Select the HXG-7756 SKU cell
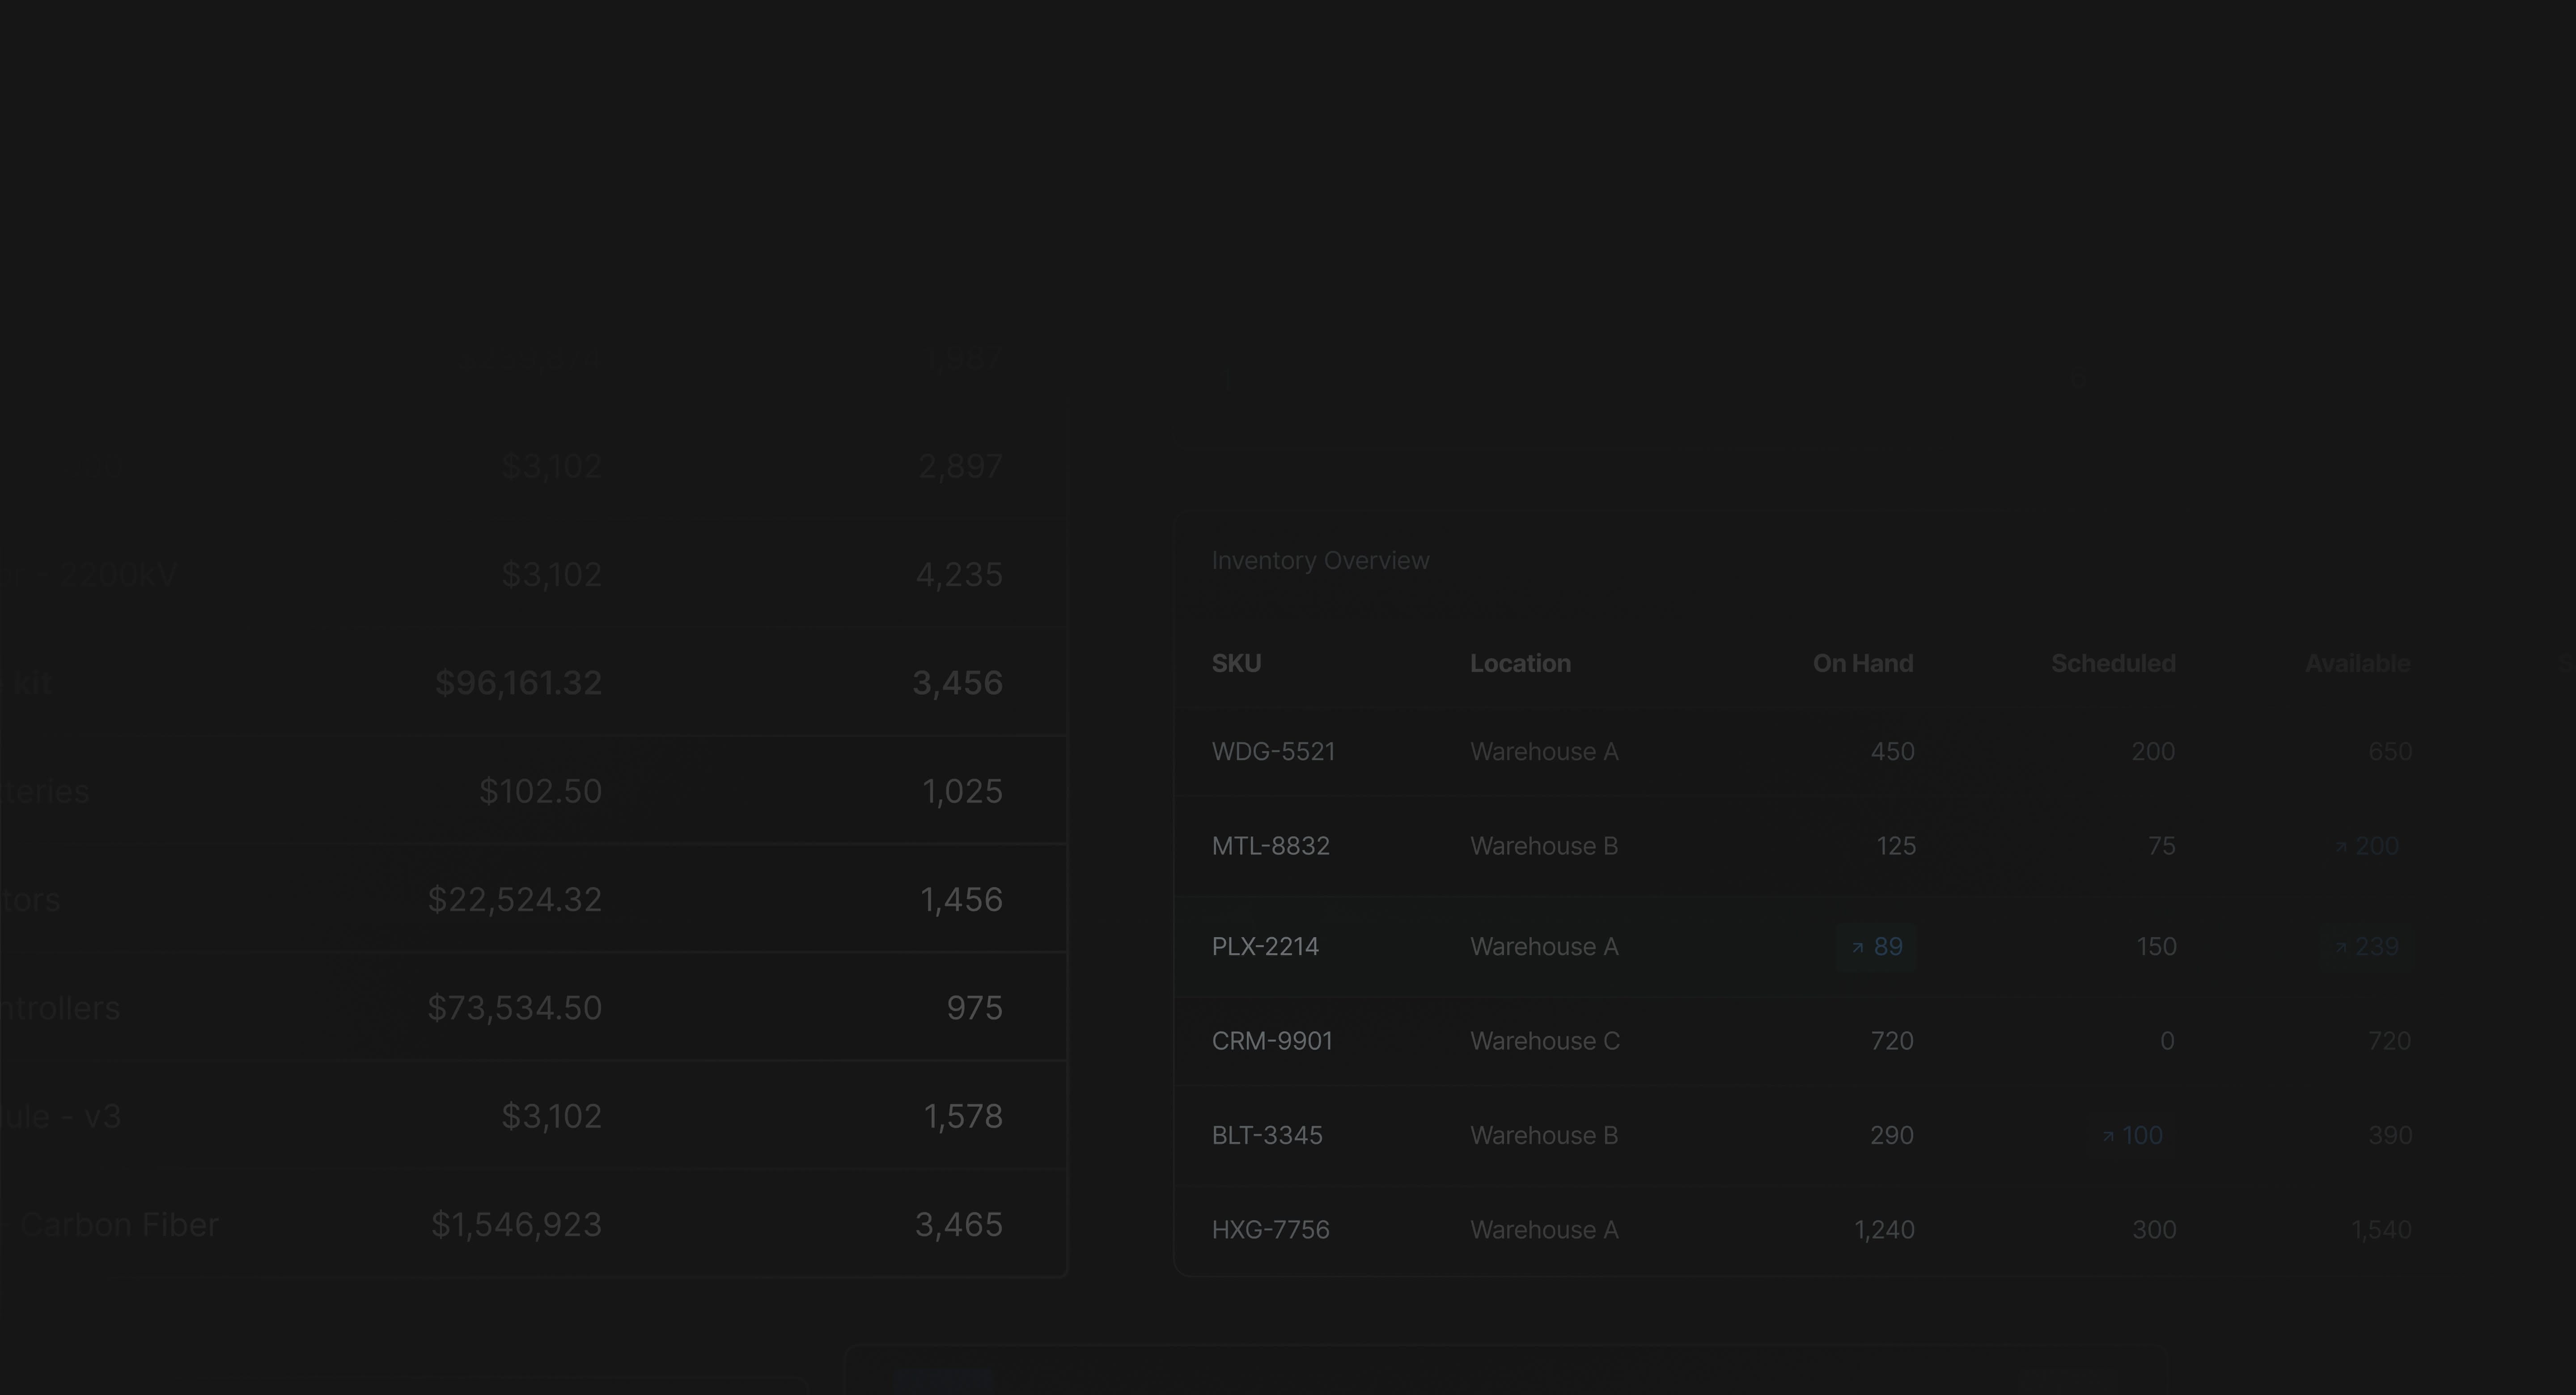The image size is (2576, 1395). (1270, 1230)
